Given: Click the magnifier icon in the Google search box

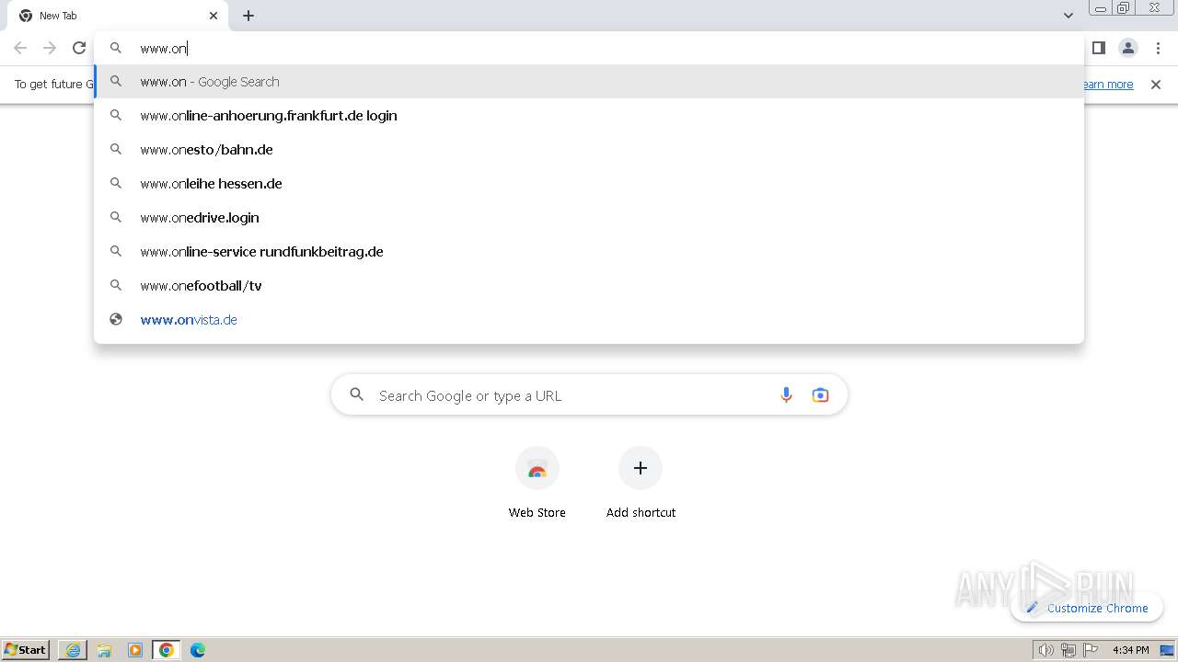Looking at the screenshot, I should click(357, 395).
